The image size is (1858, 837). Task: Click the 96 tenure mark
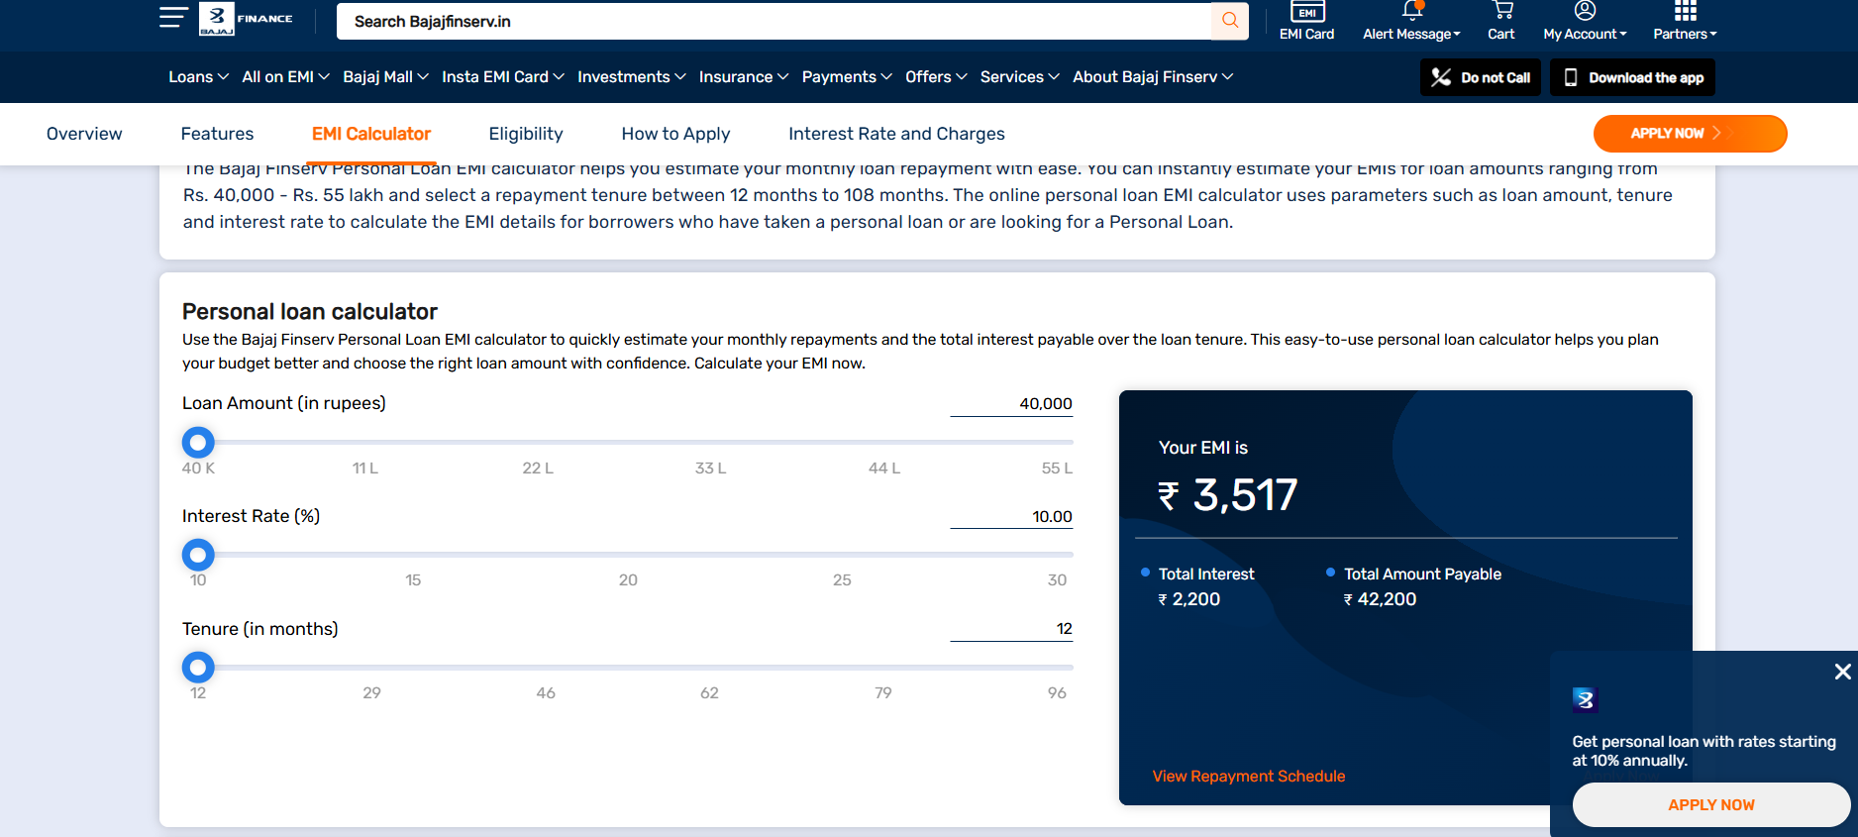pos(1057,693)
